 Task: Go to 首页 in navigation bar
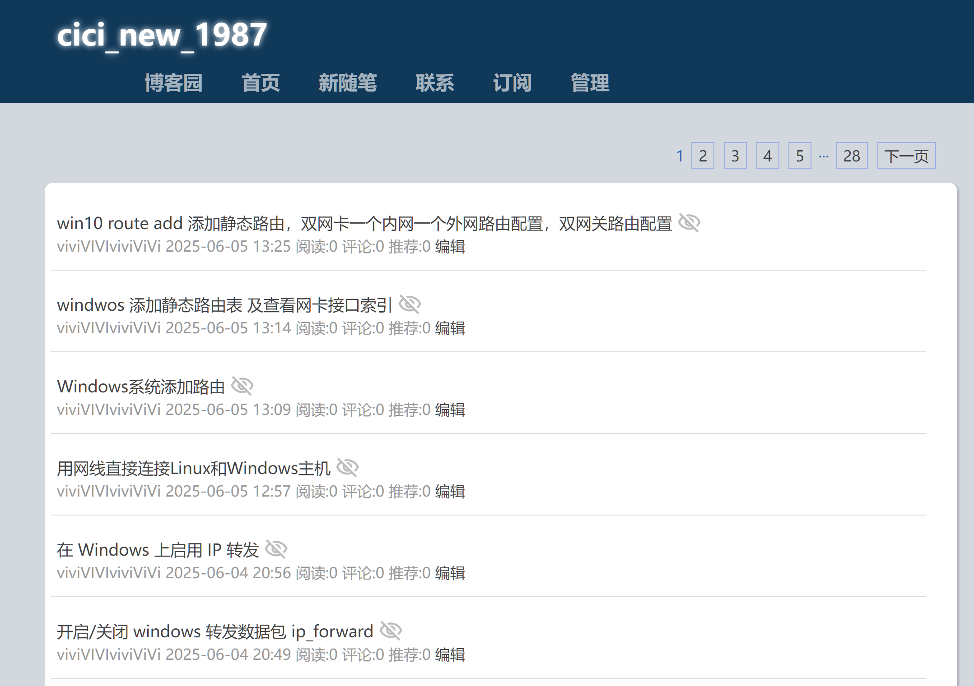pyautogui.click(x=261, y=83)
